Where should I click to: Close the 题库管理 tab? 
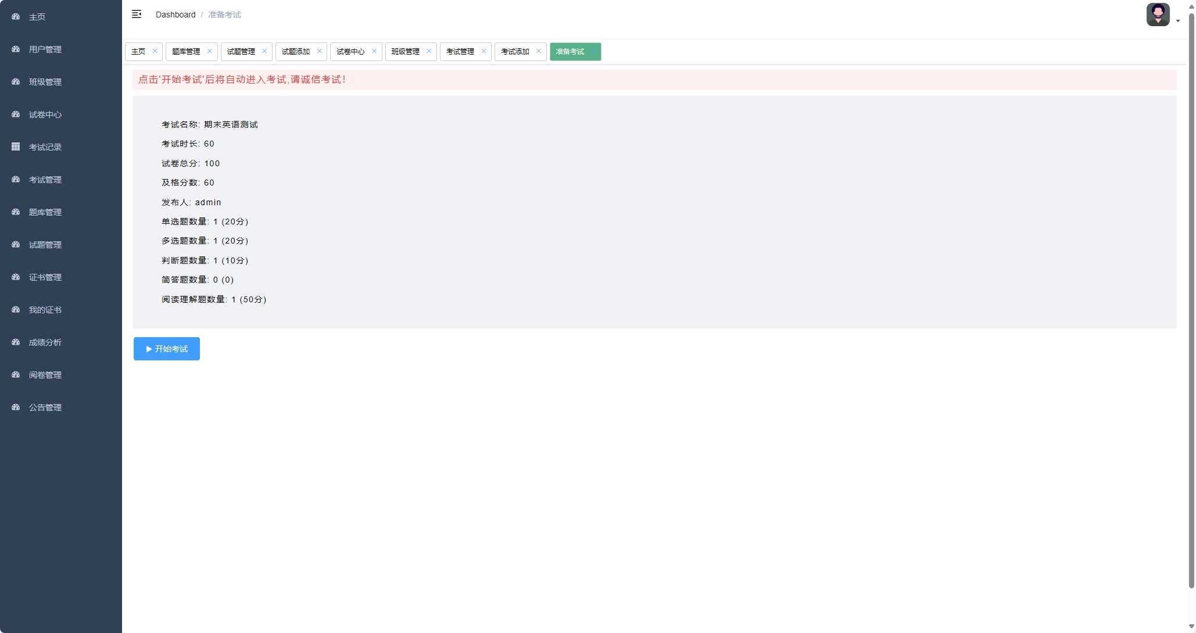pos(210,51)
